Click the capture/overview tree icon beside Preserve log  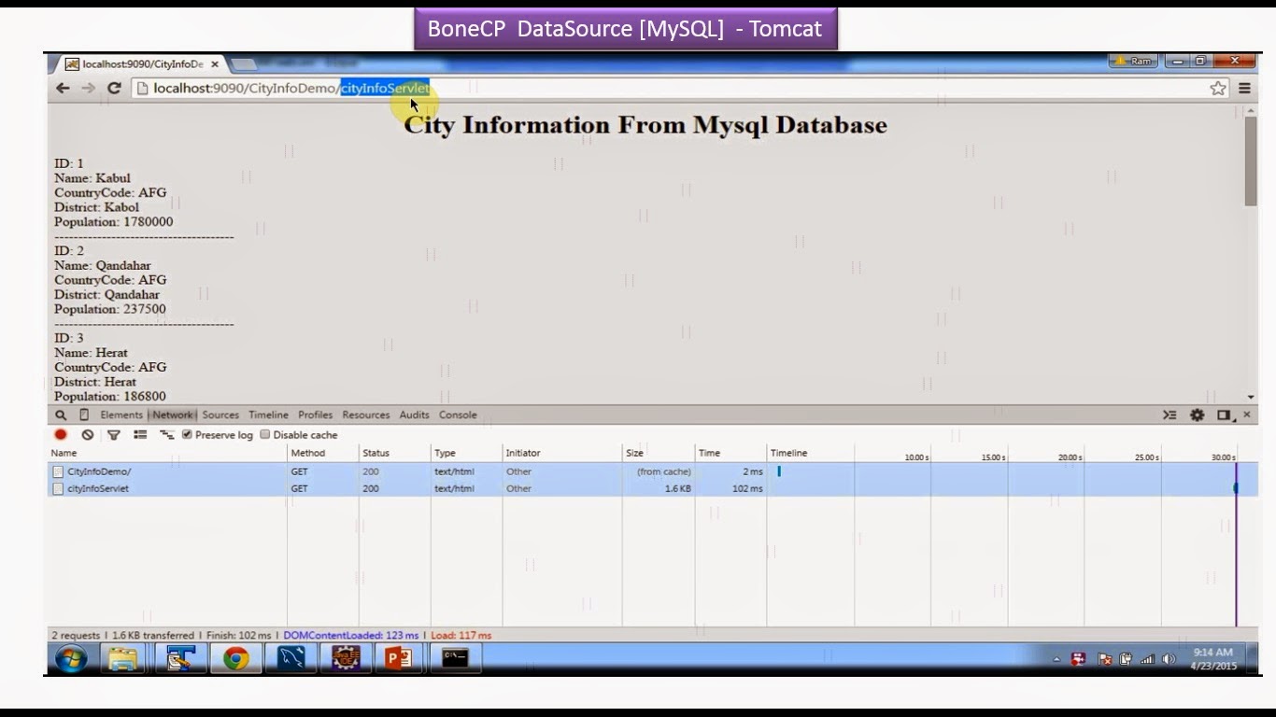[x=166, y=435]
